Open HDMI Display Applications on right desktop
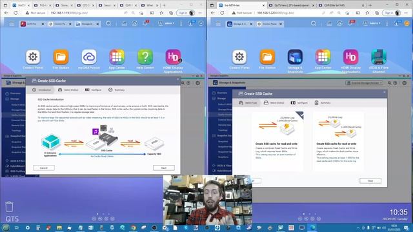 click(351, 57)
